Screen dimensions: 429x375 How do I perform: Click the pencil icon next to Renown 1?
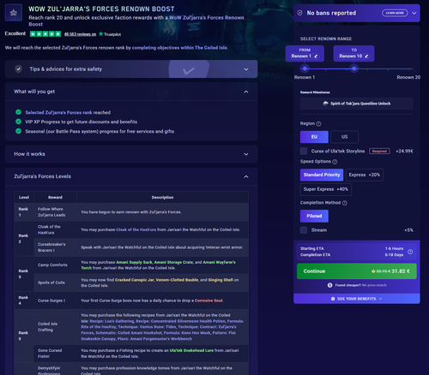pyautogui.click(x=316, y=57)
